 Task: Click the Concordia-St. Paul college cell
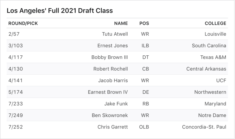click(204, 127)
